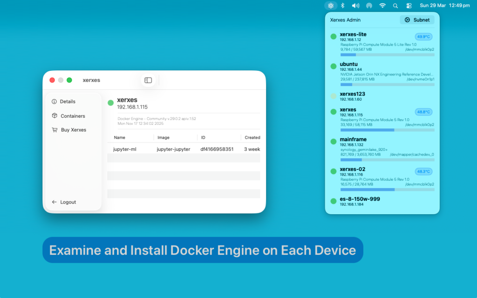Click the volume speaker icon in menu bar
This screenshot has height=298, width=477.
pyautogui.click(x=355, y=6)
